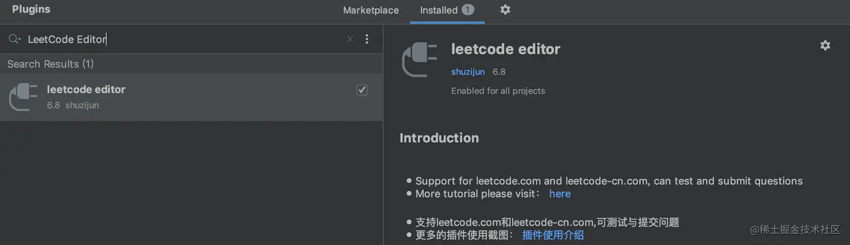Open the search options three-dot menu

click(x=367, y=39)
